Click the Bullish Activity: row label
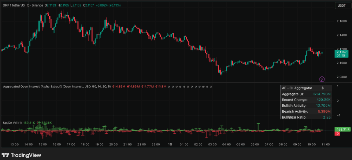 (294, 106)
